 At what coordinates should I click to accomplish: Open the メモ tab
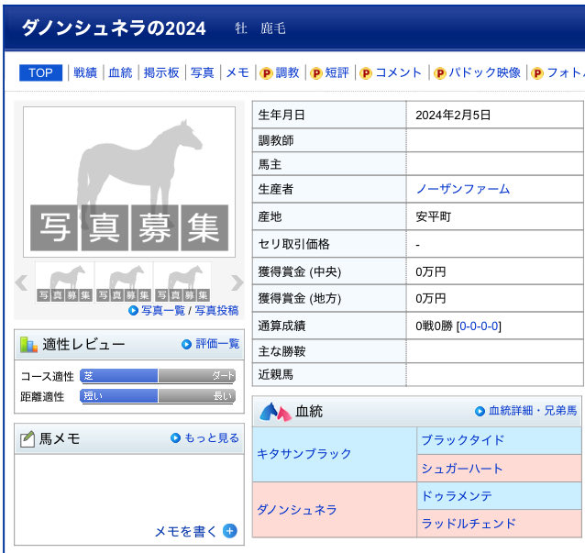tap(237, 72)
